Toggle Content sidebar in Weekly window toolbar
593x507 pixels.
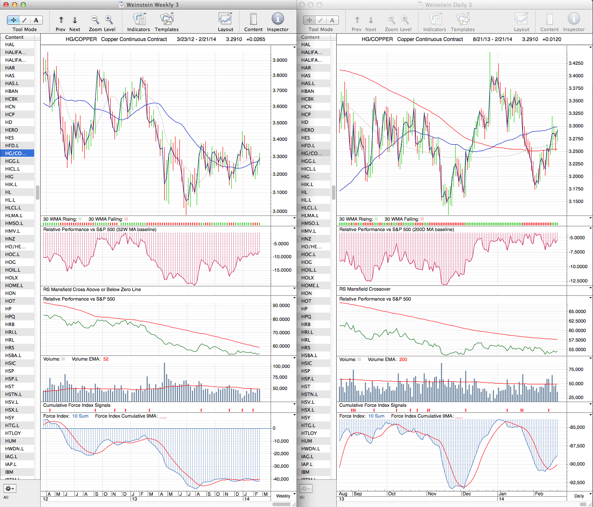(x=253, y=19)
